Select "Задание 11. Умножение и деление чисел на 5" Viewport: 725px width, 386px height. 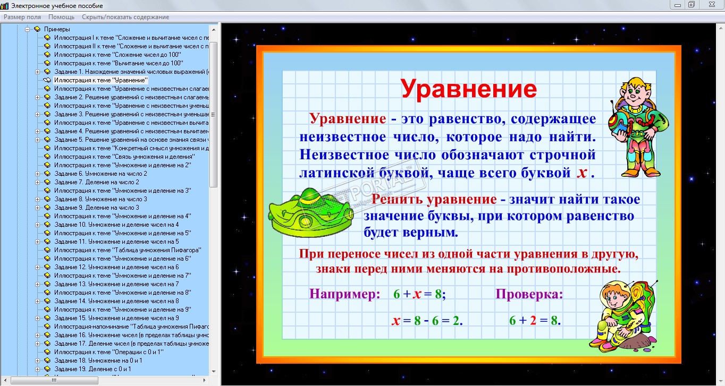(116, 242)
